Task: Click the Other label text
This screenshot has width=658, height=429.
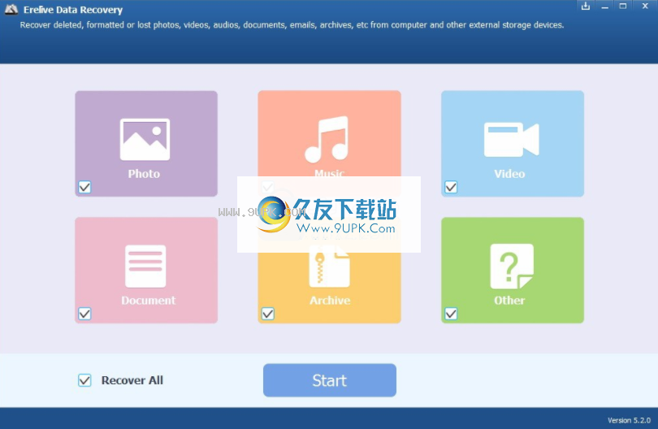Action: pyautogui.click(x=509, y=301)
